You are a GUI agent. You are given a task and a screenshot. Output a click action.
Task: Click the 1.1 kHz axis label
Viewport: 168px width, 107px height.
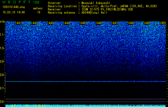pyautogui.click(x=2, y=35)
